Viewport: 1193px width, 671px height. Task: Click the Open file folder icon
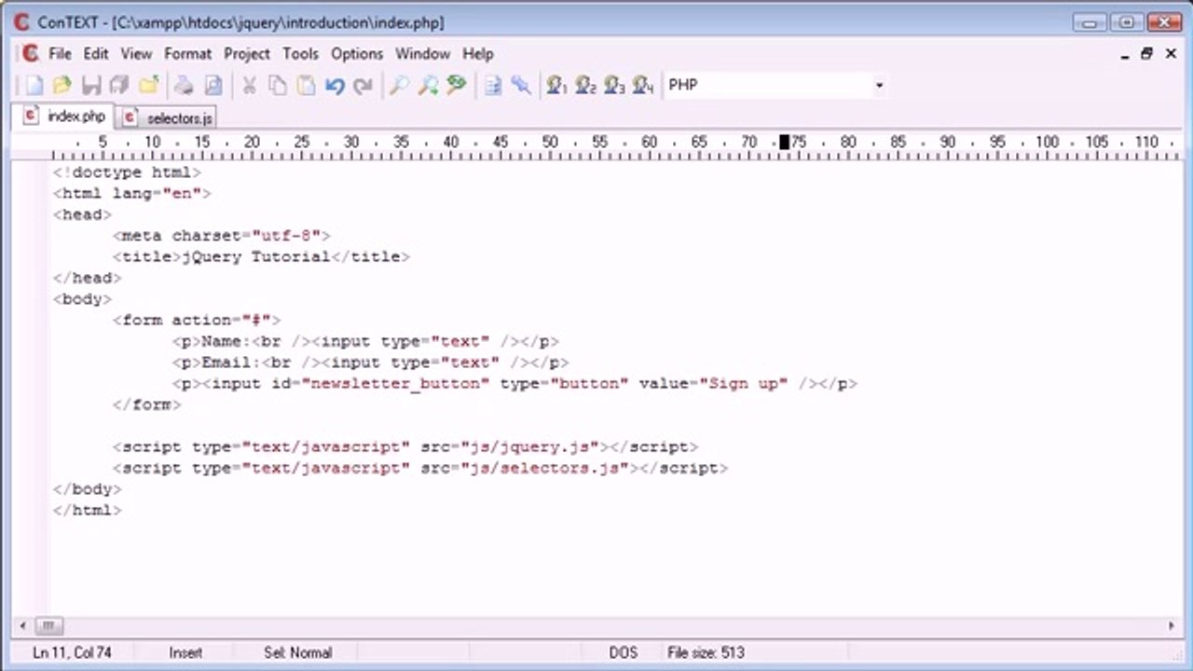tap(62, 86)
